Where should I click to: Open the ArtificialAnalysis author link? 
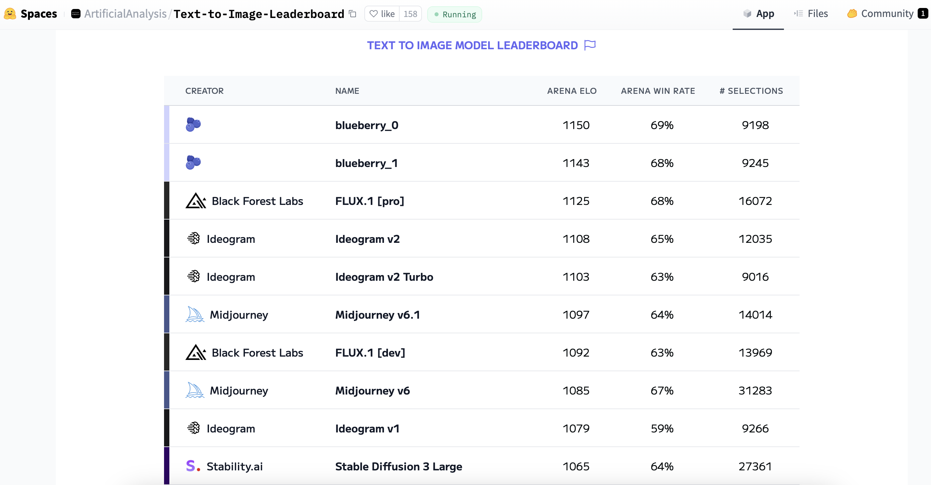[x=125, y=14]
